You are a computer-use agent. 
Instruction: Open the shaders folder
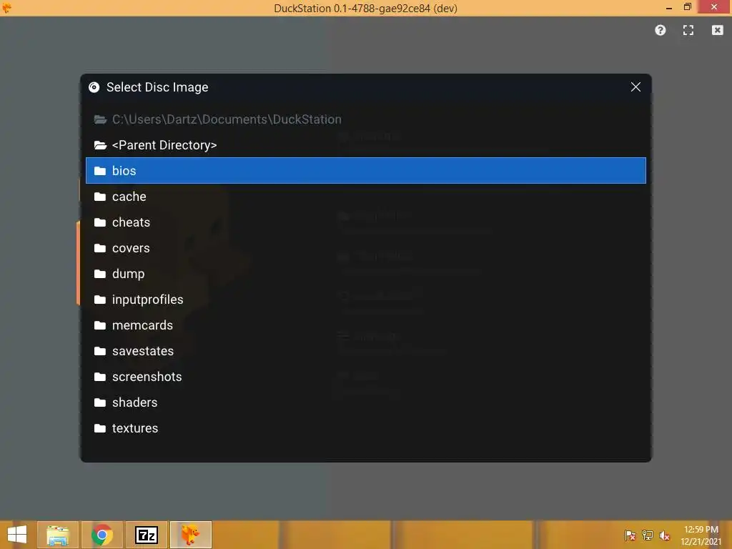coord(365,402)
